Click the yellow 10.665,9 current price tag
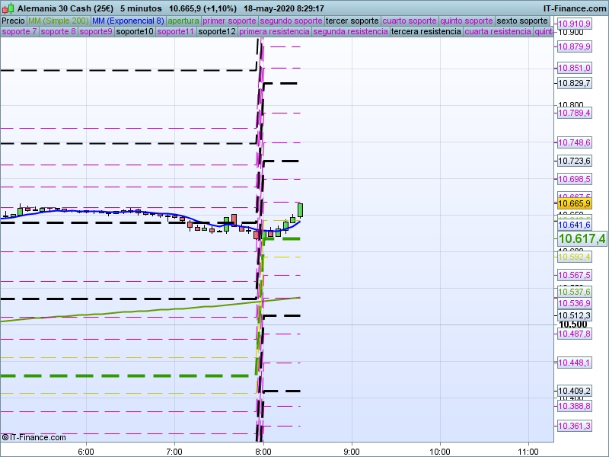 (x=574, y=203)
